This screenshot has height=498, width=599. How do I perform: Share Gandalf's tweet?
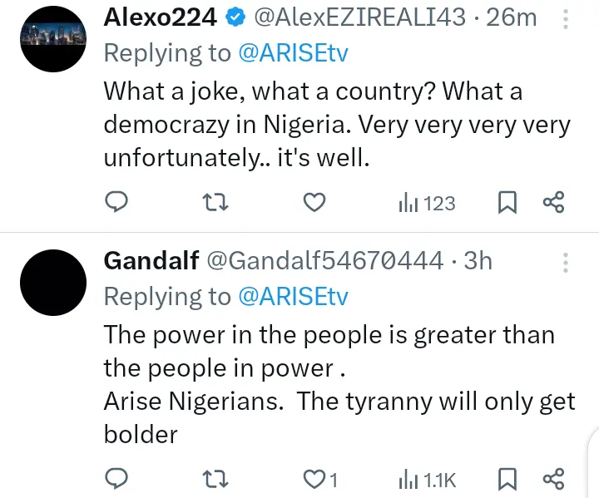(x=553, y=478)
